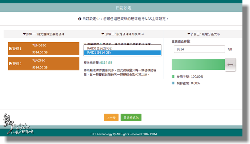Select RAID0 (18628 GB) option
The image size is (250, 144).
click(123, 48)
